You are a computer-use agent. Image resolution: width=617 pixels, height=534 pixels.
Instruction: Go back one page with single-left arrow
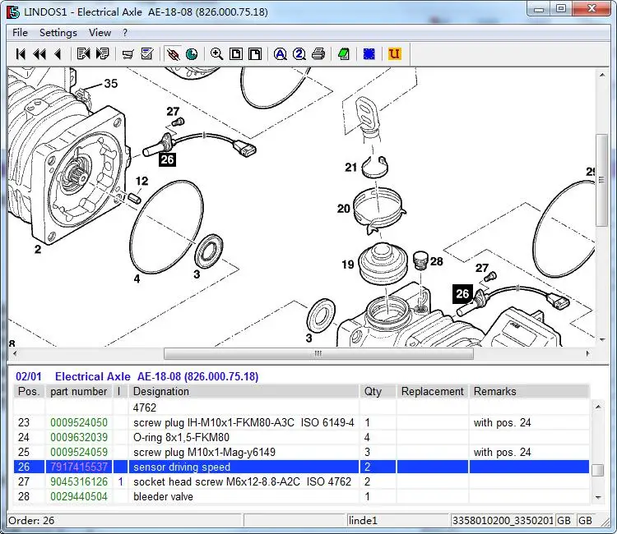click(58, 54)
